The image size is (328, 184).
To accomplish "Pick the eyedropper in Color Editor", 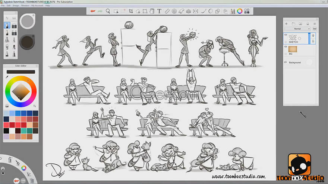I will coord(7,77).
